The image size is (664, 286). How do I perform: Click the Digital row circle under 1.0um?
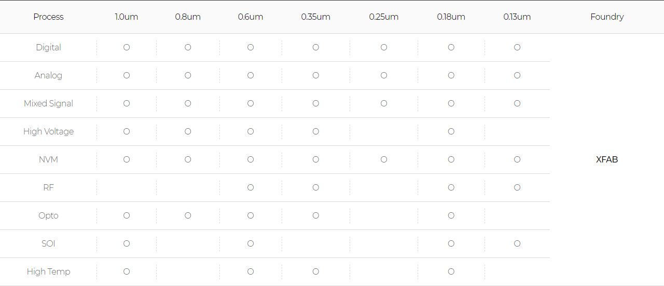click(127, 47)
